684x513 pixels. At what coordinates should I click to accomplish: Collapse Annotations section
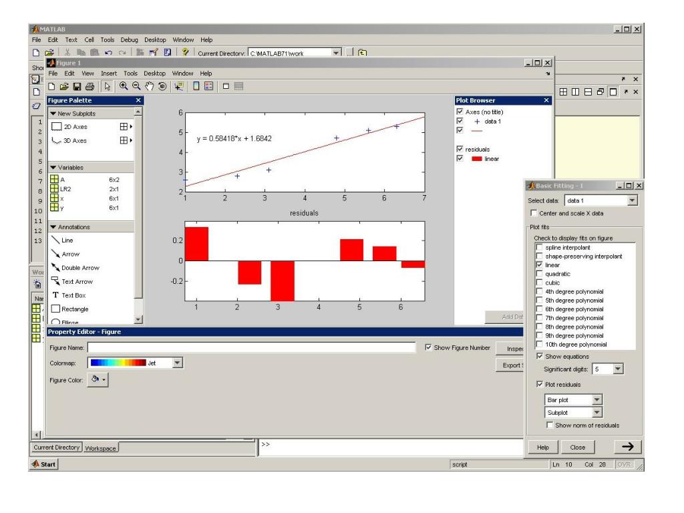pos(53,227)
